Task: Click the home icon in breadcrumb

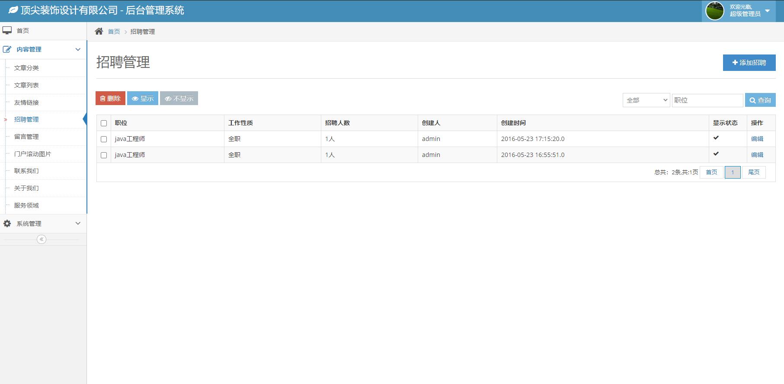Action: (99, 31)
